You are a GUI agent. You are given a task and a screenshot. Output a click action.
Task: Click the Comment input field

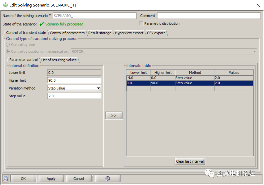pyautogui.click(x=209, y=16)
